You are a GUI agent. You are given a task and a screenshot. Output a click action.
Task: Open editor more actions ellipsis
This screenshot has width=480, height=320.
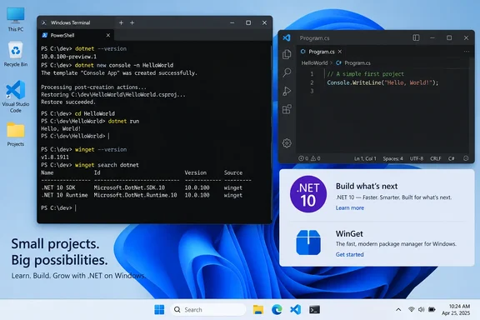coord(466,52)
